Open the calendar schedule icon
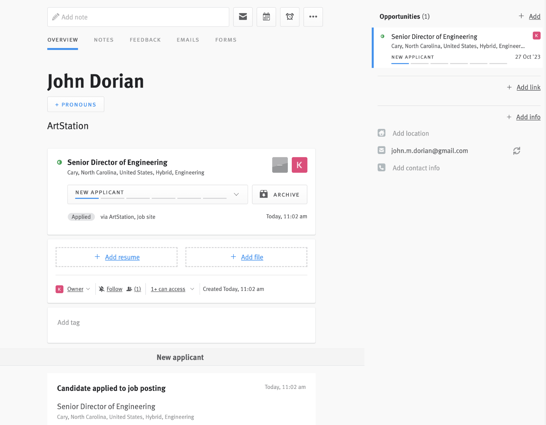 [266, 17]
